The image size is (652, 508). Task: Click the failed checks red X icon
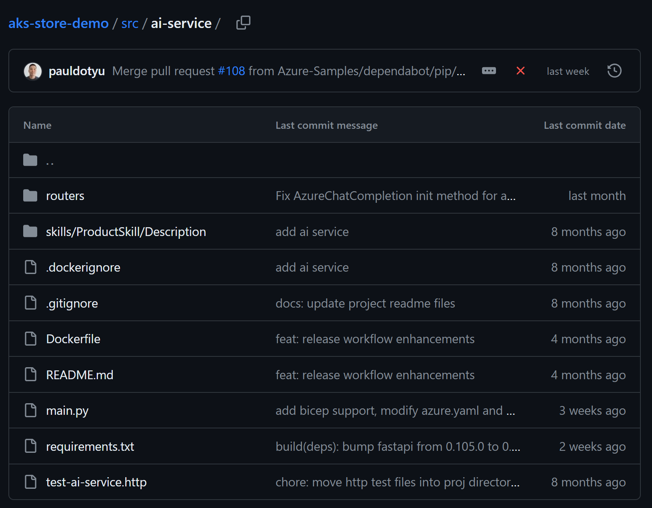coord(520,71)
